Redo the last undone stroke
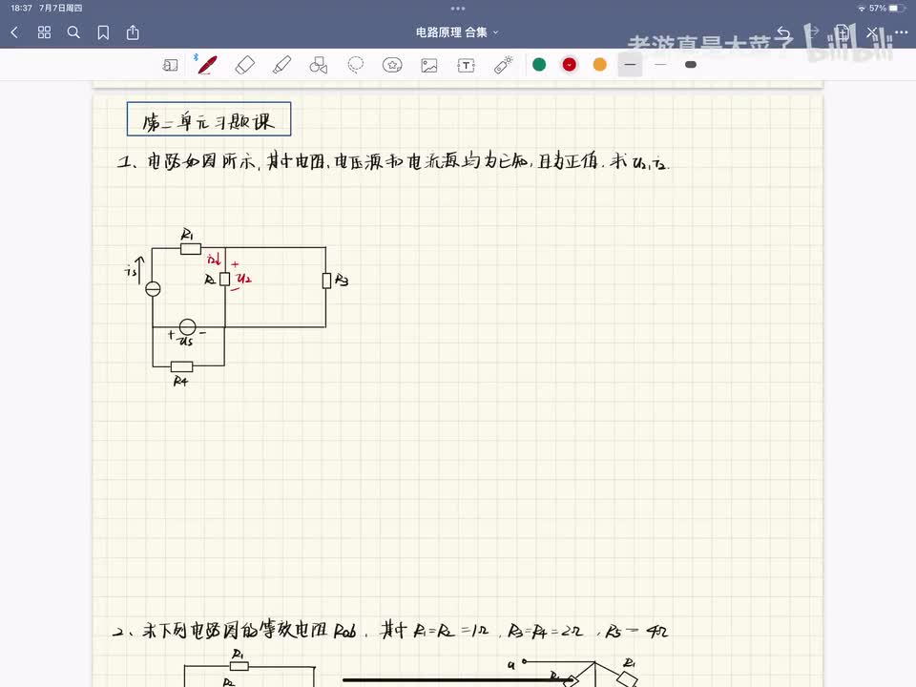Viewport: 916px width, 687px height. [813, 32]
